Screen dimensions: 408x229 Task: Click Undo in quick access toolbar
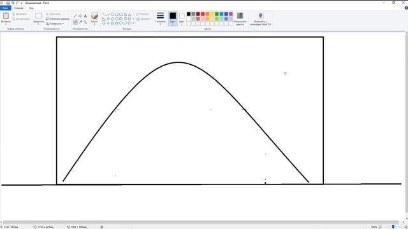tap(13, 3)
